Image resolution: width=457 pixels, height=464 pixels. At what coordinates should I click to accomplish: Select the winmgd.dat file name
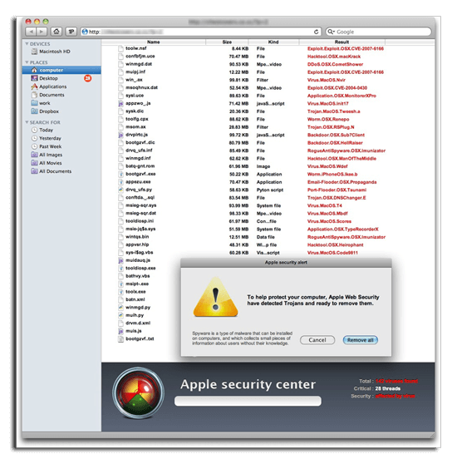(x=139, y=64)
